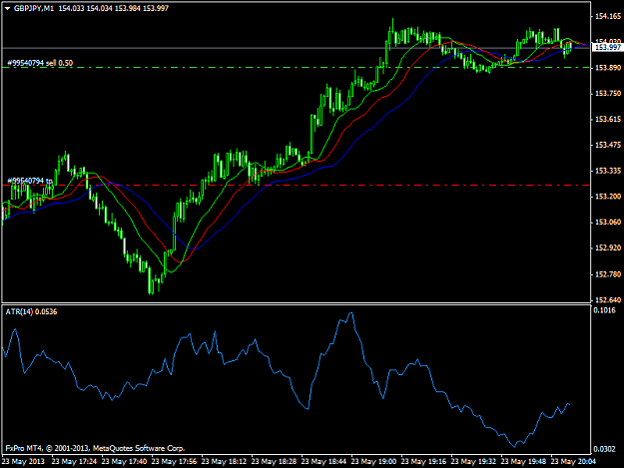This screenshot has width=624, height=468.
Task: Click price scale value 152.920
Action: pos(608,247)
